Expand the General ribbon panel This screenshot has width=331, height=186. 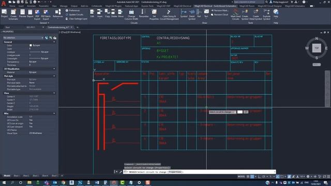44,23
